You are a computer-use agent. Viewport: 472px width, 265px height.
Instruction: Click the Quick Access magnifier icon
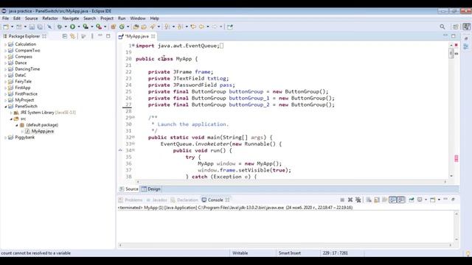pos(442,26)
